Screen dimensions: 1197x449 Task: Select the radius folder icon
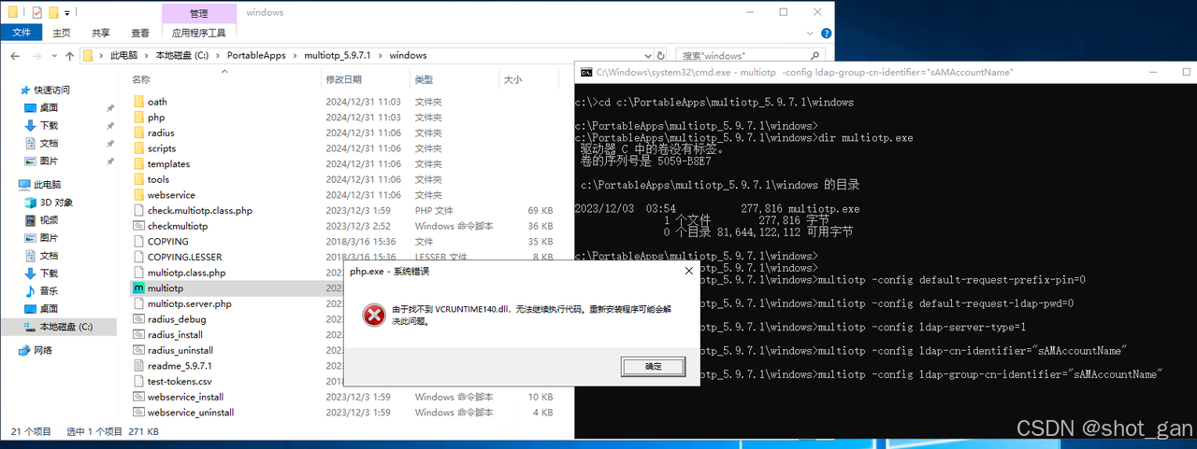tap(138, 133)
